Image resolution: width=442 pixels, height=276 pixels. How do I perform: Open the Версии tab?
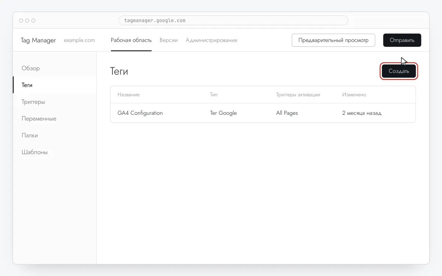tap(169, 40)
